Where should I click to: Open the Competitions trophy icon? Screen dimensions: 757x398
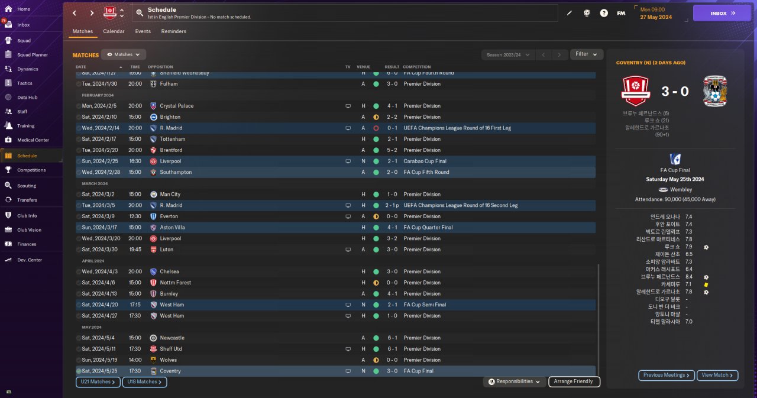point(8,170)
